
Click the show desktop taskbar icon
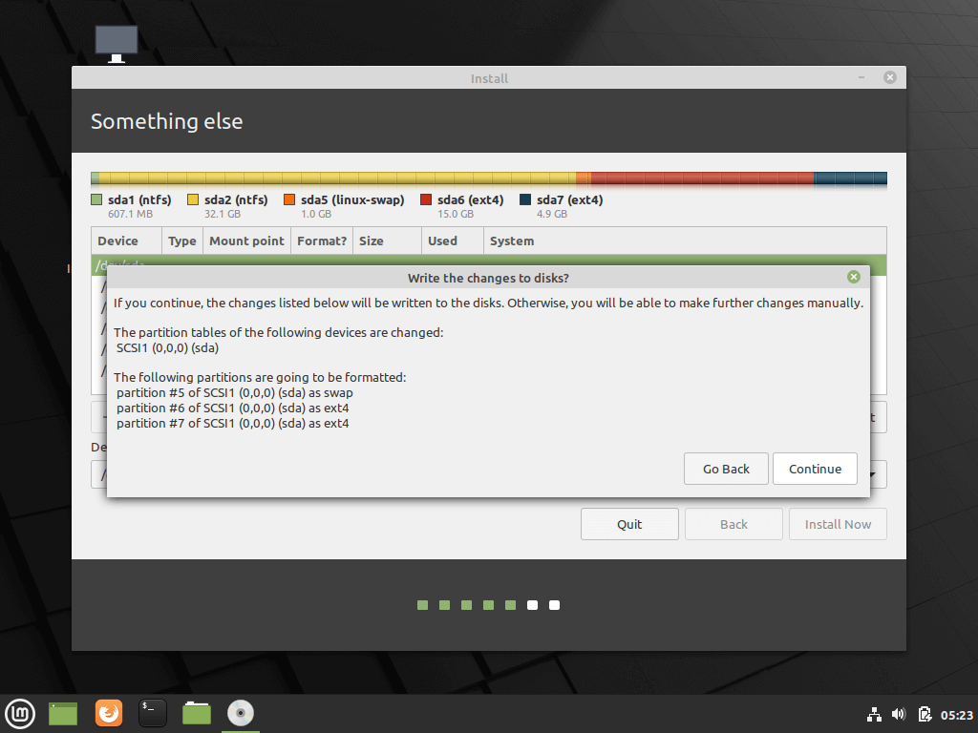tap(63, 713)
